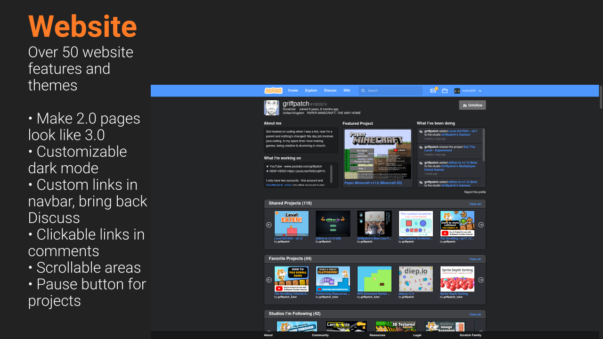View all Favorite Projects
The image size is (603, 339).
475,259
